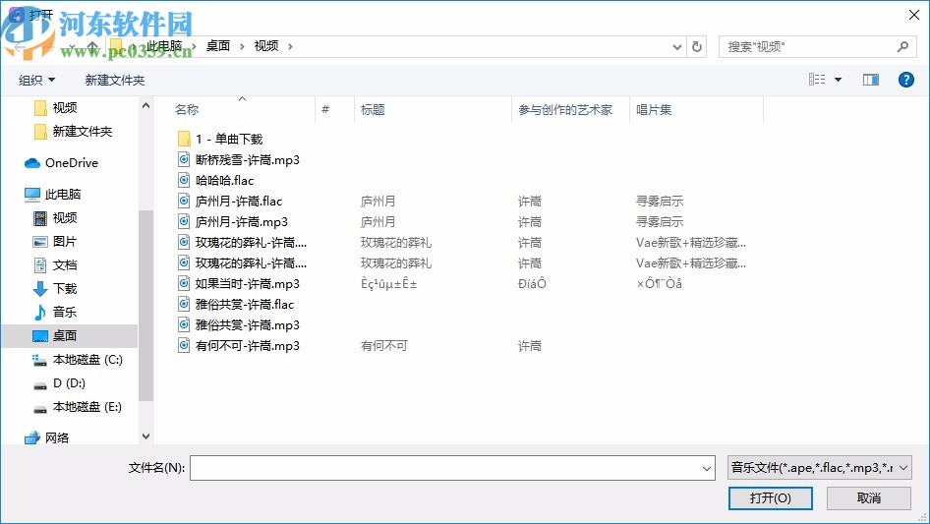Toggle the preview pane icon

point(871,80)
